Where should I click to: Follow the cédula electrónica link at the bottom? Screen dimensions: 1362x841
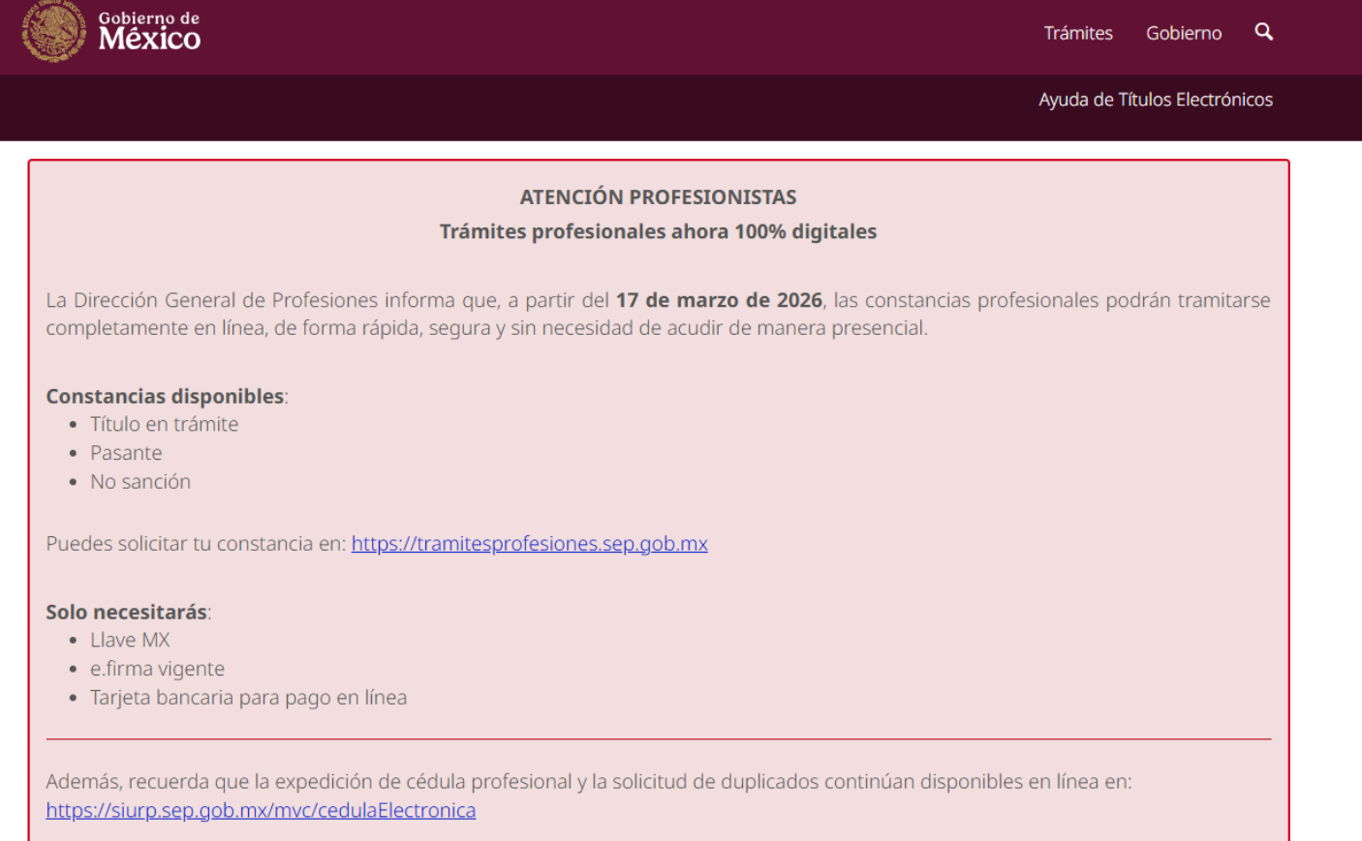260,810
